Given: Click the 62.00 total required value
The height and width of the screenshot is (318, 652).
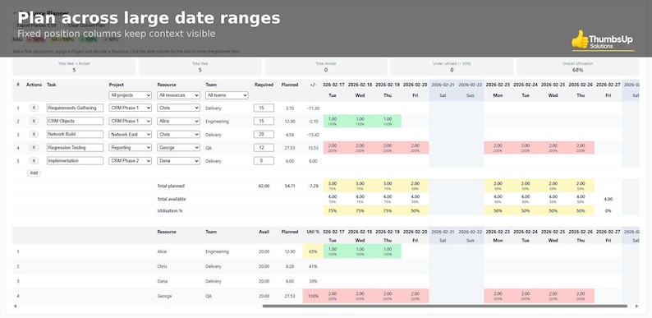Looking at the screenshot, I should 264,186.
